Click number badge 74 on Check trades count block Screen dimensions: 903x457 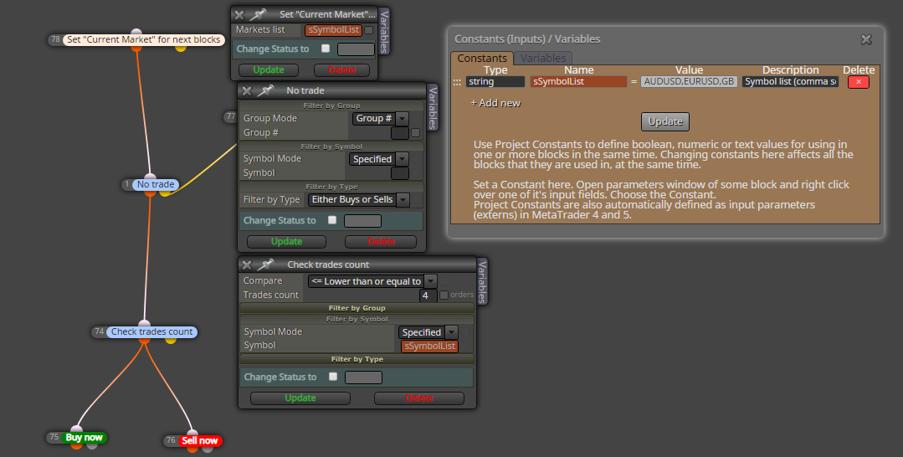(x=99, y=331)
